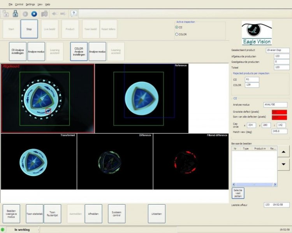Click the blue stop icon in toolbar
The height and width of the screenshot is (233, 292).
[x=34, y=14]
